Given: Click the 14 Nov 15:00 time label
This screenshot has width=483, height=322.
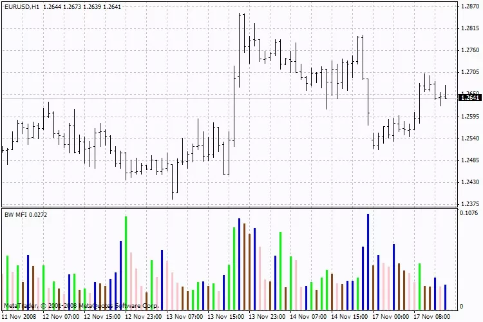Looking at the screenshot, I should (x=350, y=317).
